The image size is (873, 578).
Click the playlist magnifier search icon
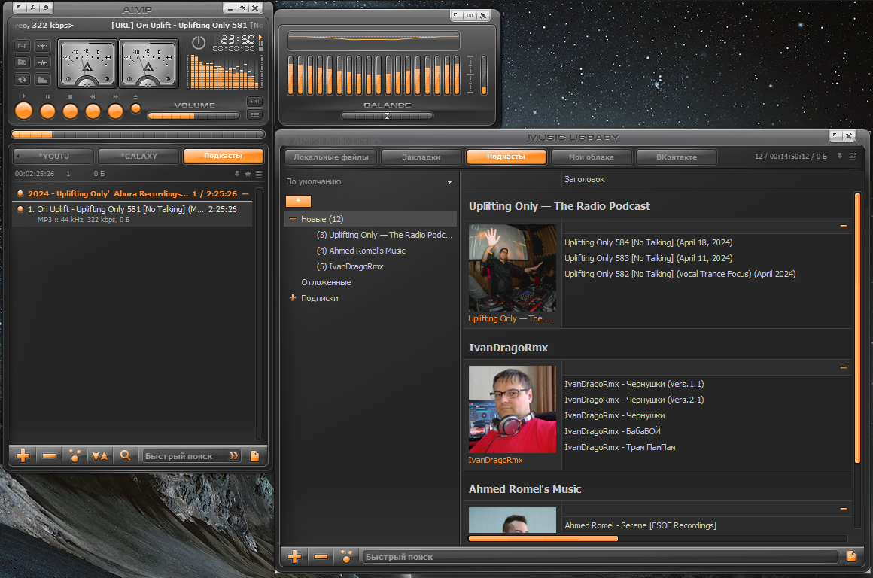point(126,456)
